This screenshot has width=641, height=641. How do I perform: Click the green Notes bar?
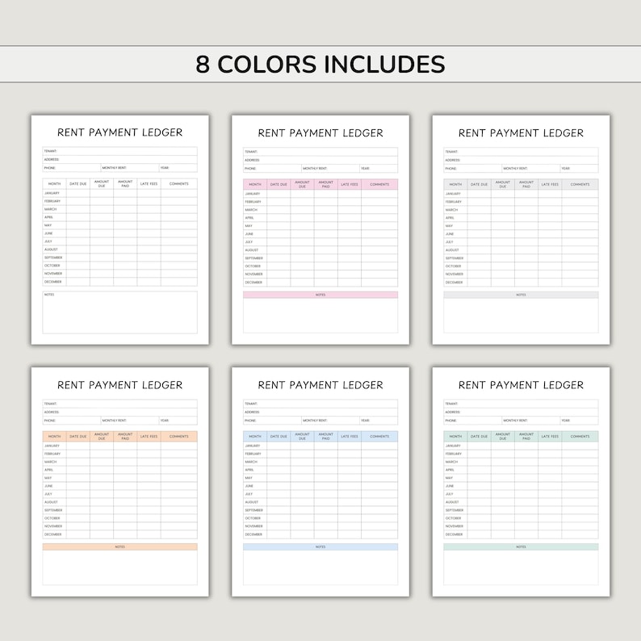pos(521,547)
